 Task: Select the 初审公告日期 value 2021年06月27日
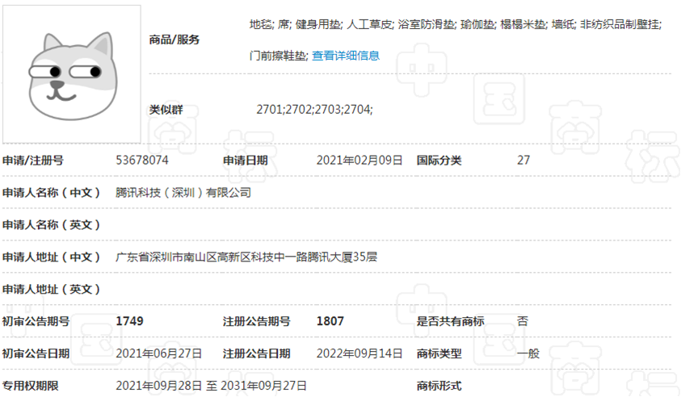click(x=159, y=353)
